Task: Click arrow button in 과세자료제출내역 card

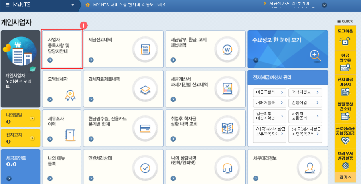Action: (91, 99)
